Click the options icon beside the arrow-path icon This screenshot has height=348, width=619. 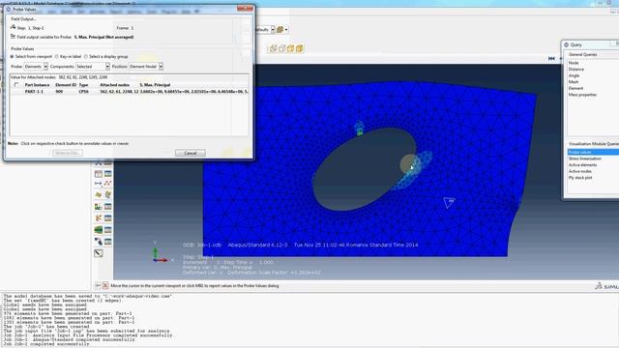click(107, 241)
